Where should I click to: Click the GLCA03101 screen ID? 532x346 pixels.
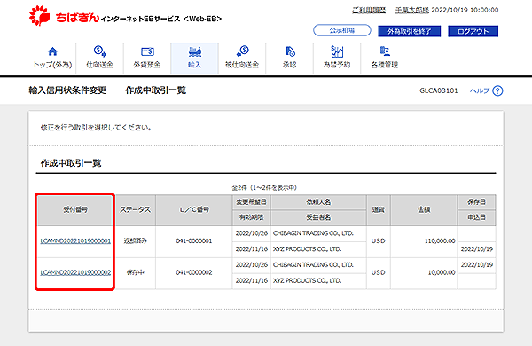click(439, 90)
